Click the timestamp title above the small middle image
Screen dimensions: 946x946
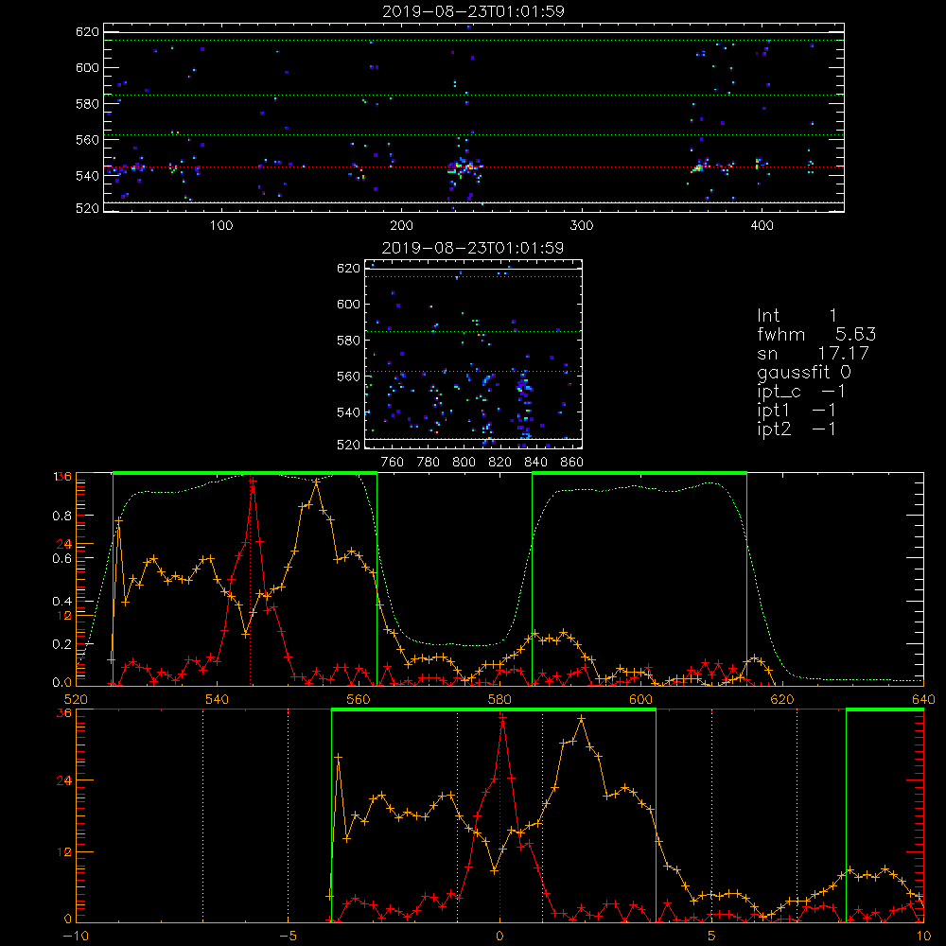[x=473, y=248]
